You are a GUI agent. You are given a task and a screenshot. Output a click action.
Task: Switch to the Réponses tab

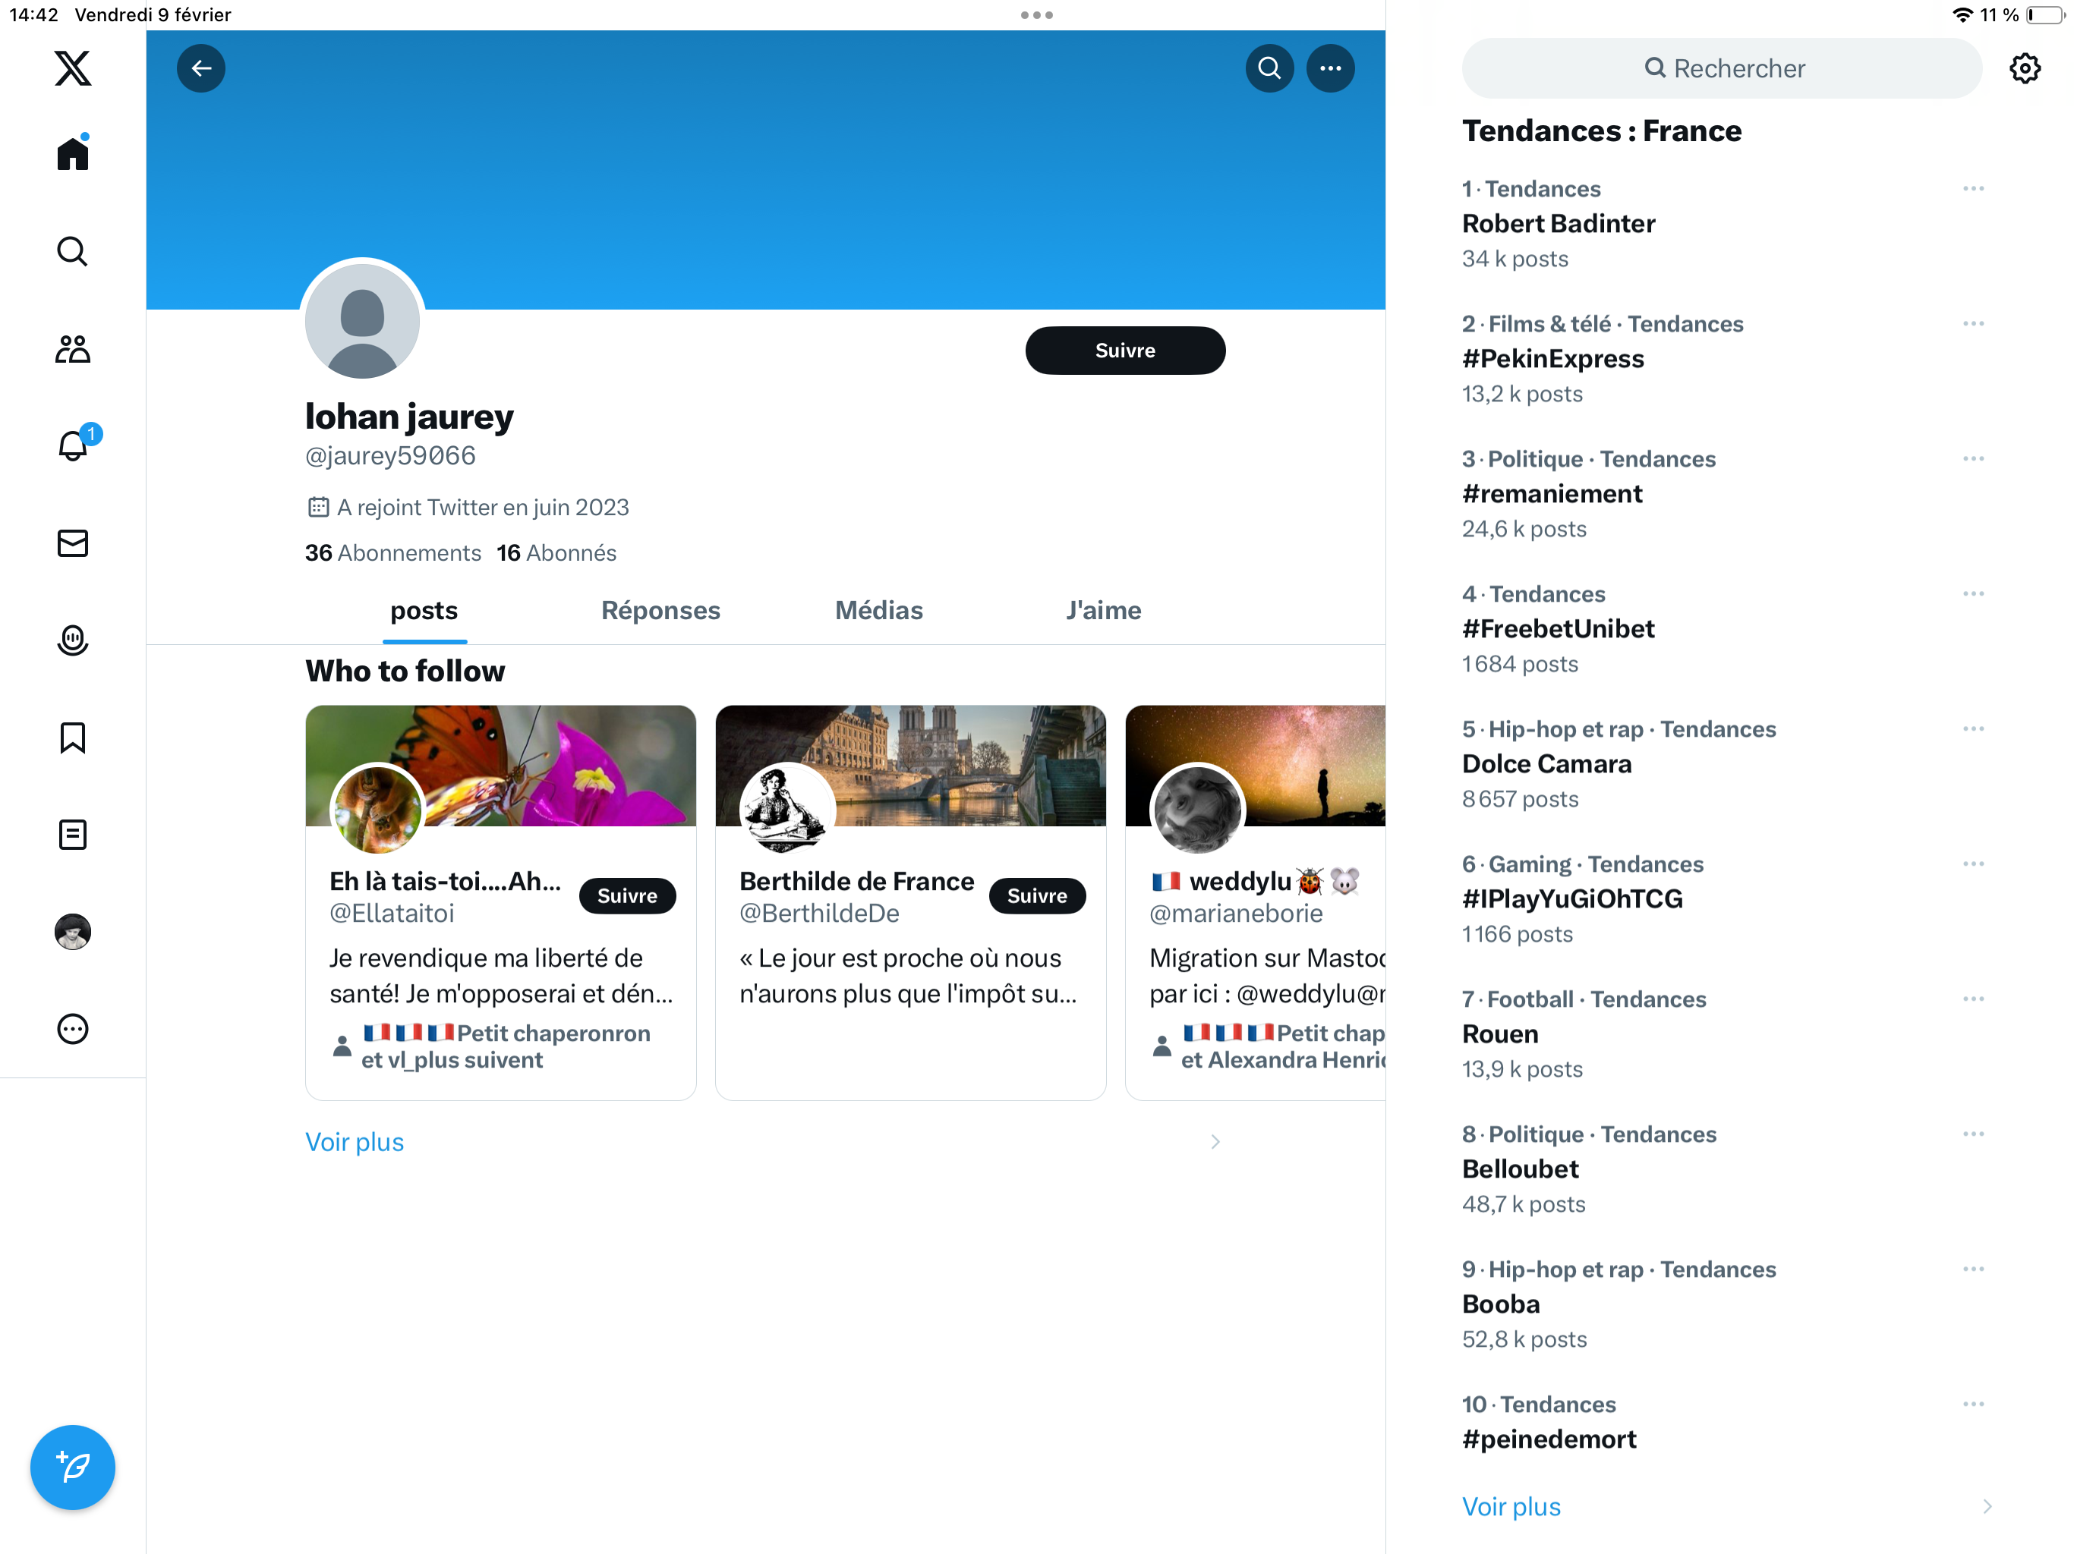click(x=660, y=610)
